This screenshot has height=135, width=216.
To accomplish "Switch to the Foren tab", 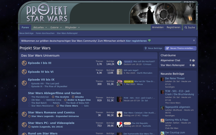I will pyautogui.click(x=25, y=28).
